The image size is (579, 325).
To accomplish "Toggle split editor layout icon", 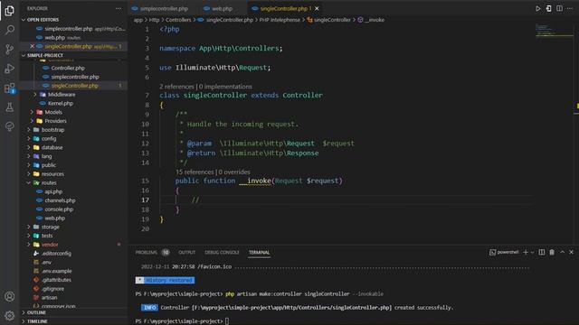I will (559, 8).
